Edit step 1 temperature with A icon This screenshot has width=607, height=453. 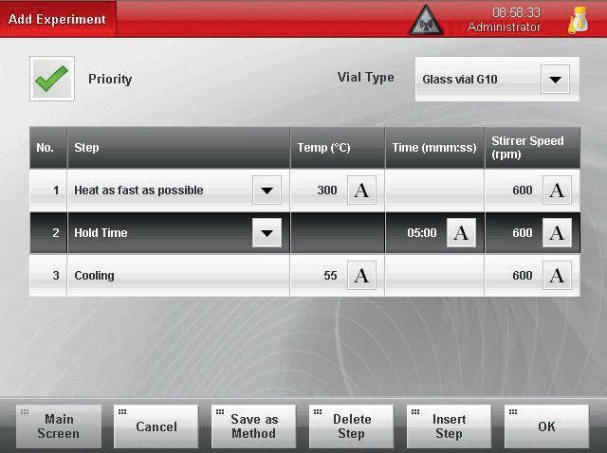pos(360,190)
